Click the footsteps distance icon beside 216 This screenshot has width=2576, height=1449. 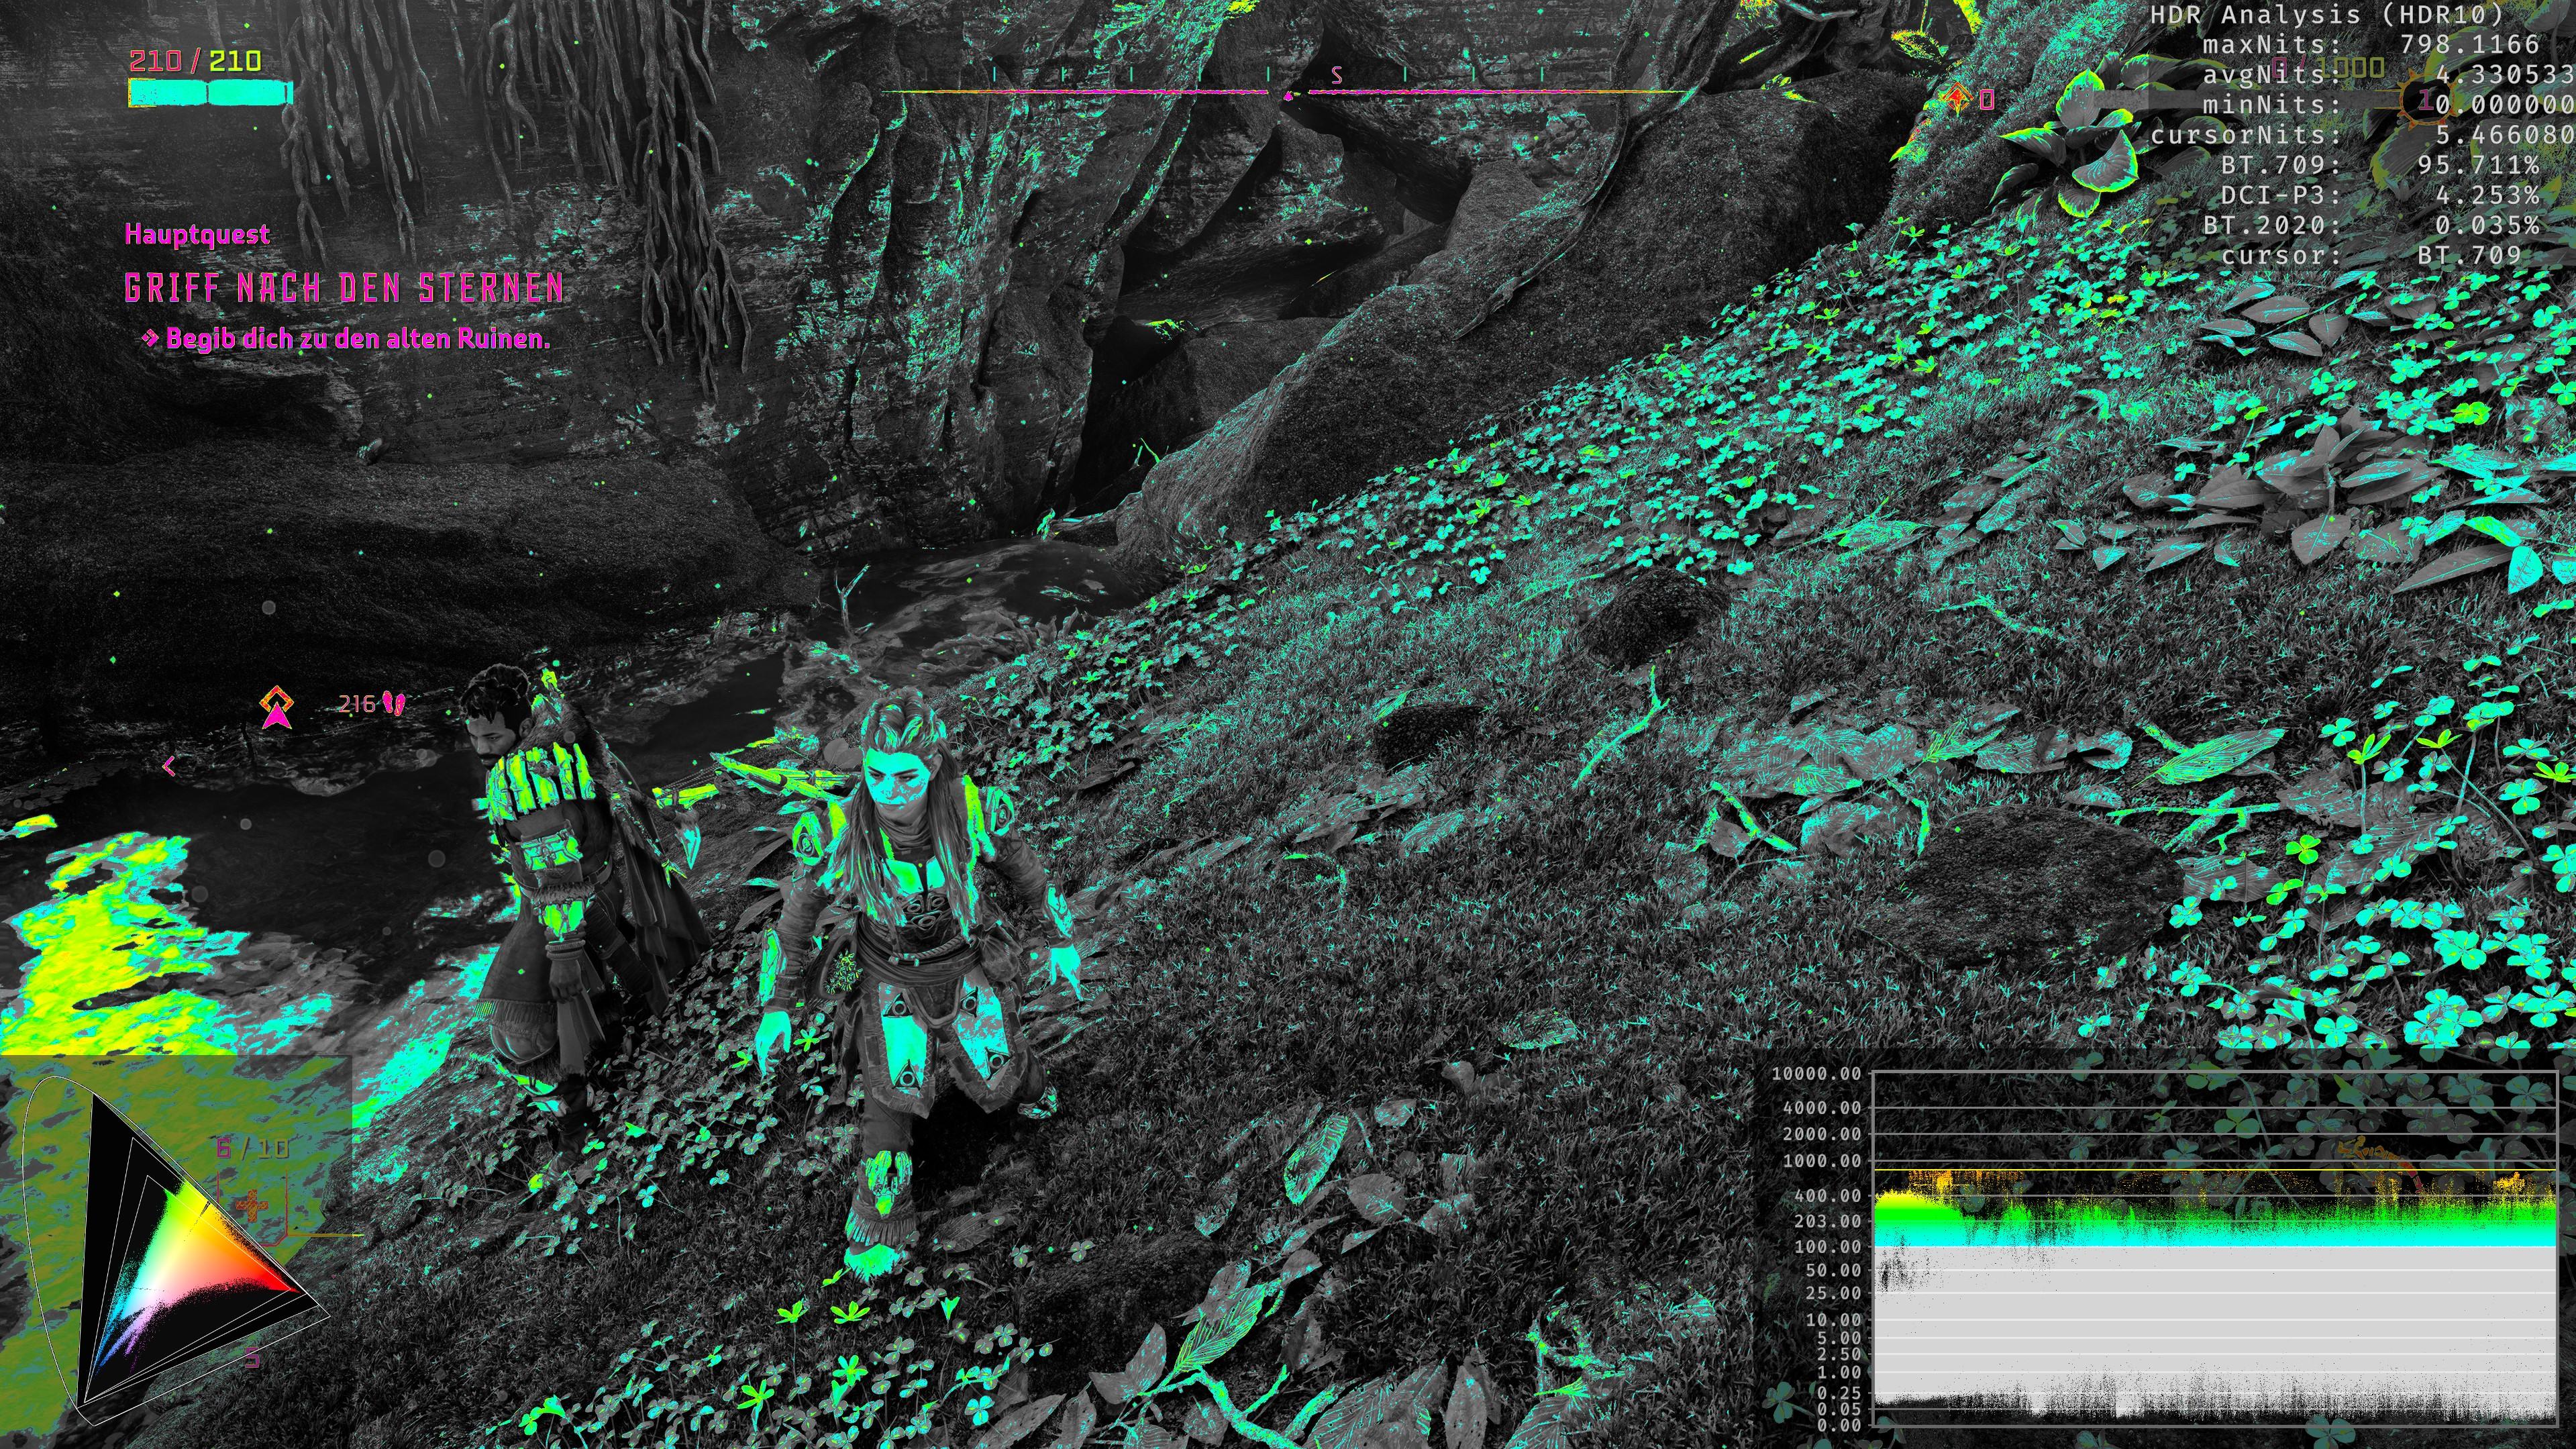click(395, 704)
